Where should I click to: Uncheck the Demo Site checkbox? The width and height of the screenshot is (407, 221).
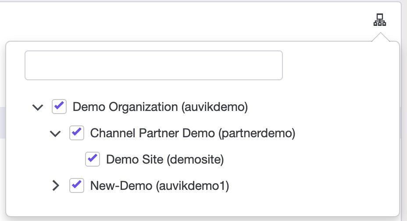(93, 159)
